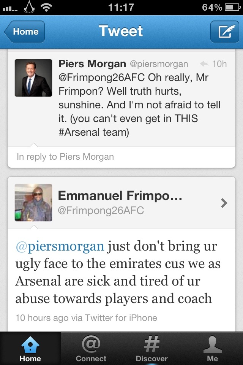Switch to the Connect tab

point(91,348)
